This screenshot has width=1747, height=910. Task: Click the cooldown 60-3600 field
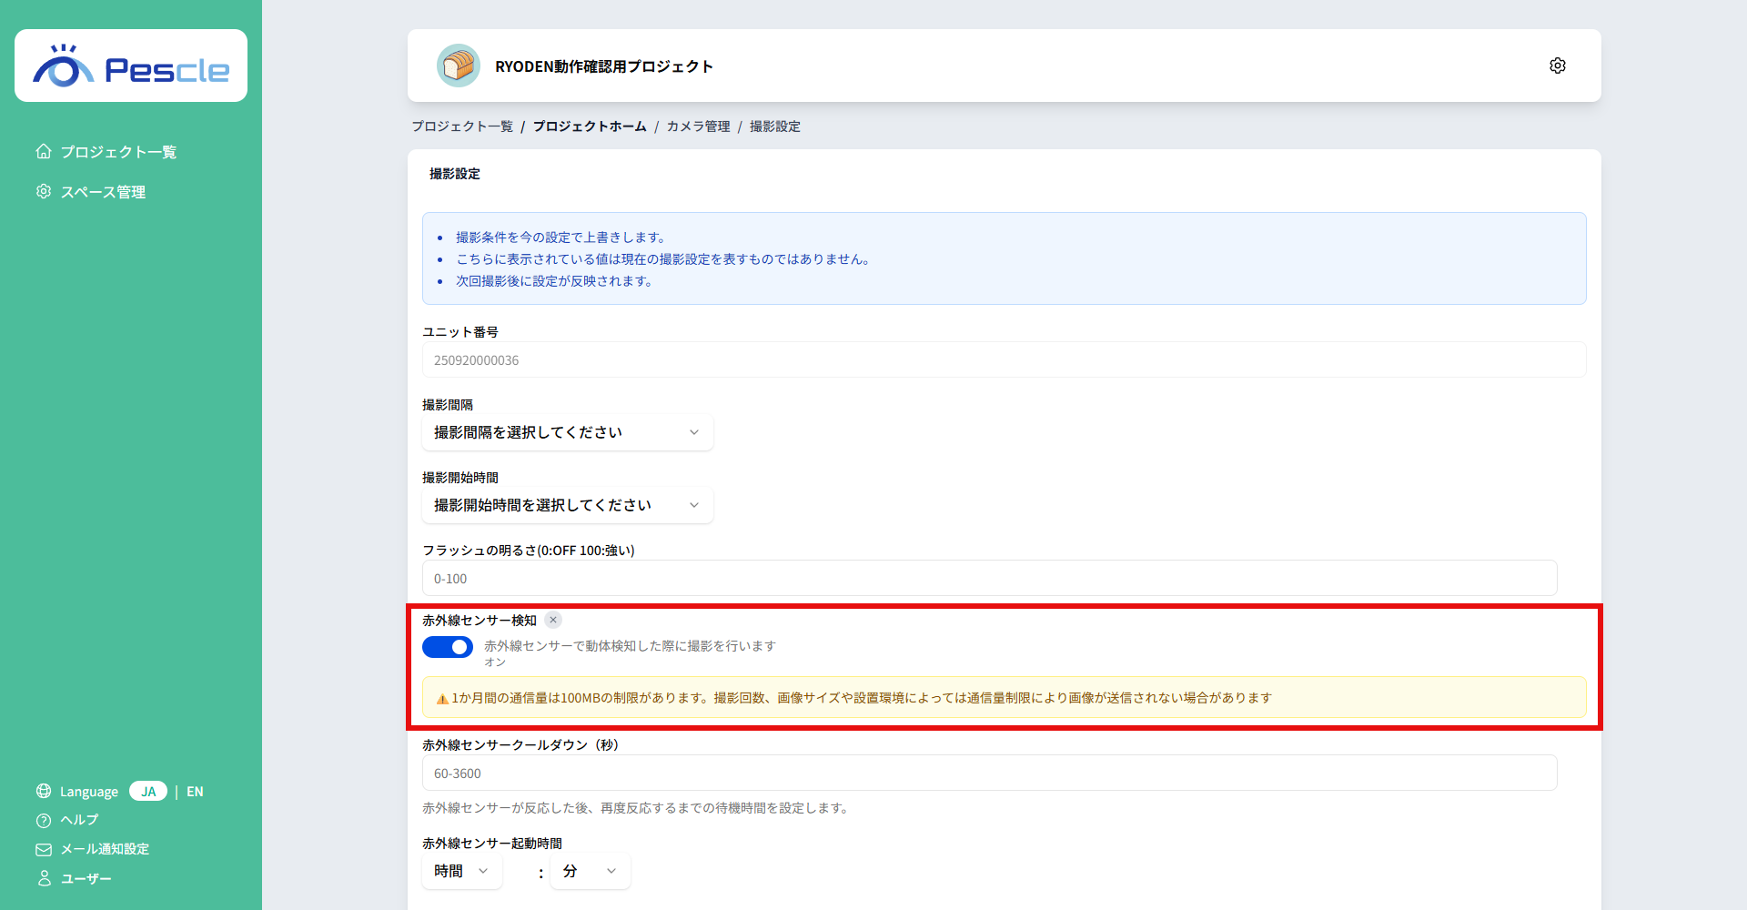[989, 773]
